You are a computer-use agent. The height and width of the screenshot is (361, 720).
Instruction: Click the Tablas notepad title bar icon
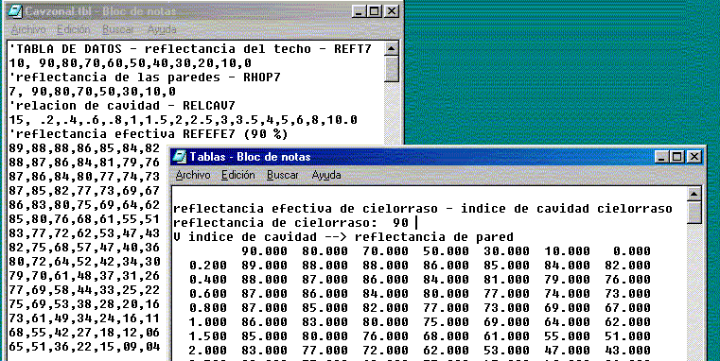click(x=181, y=157)
